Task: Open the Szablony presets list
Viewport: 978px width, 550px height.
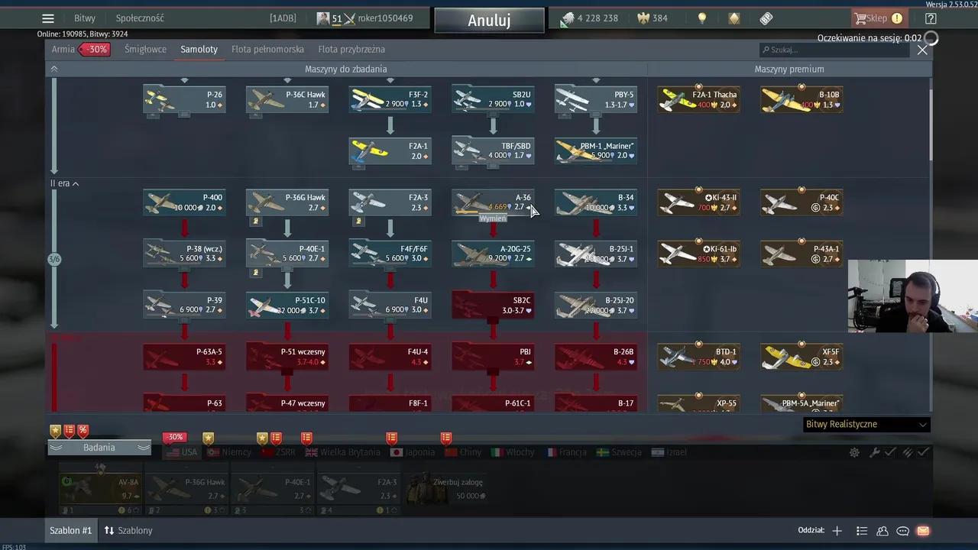Action: click(128, 531)
